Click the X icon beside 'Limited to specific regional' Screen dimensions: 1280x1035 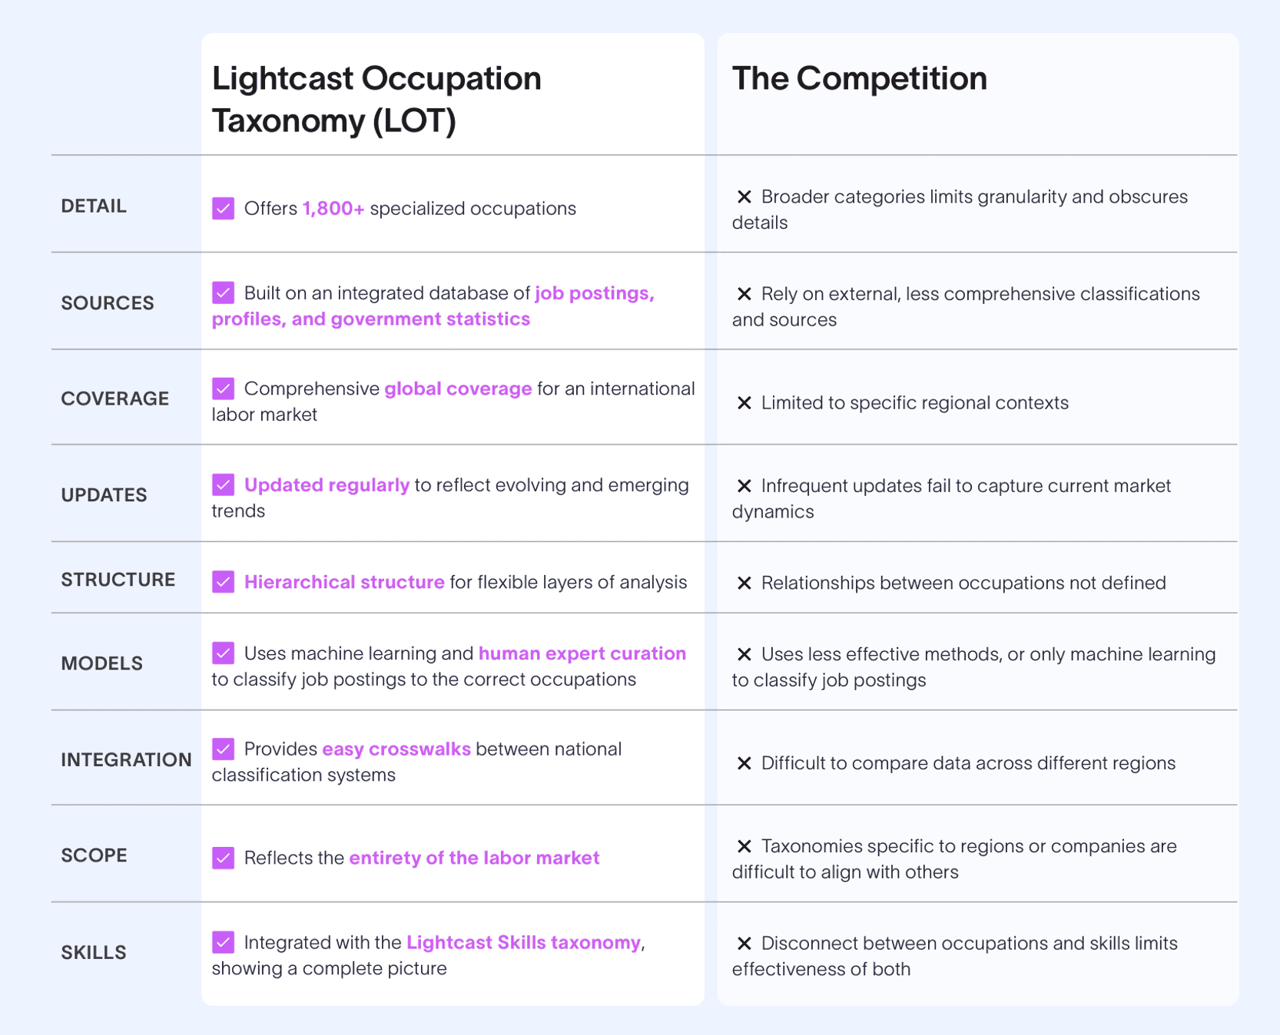(744, 403)
